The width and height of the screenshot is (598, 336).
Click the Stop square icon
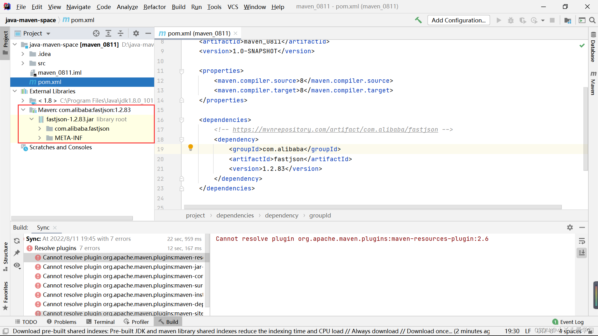[552, 20]
